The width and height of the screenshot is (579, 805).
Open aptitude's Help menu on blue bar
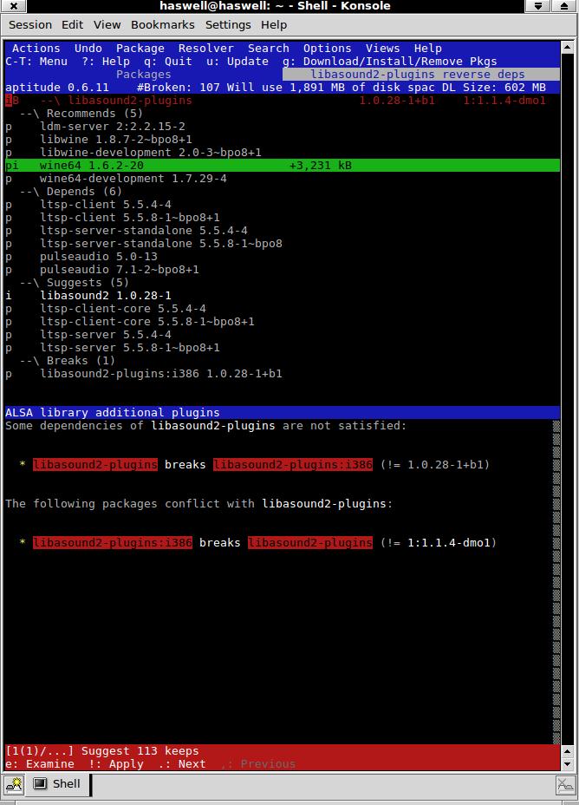pos(427,49)
